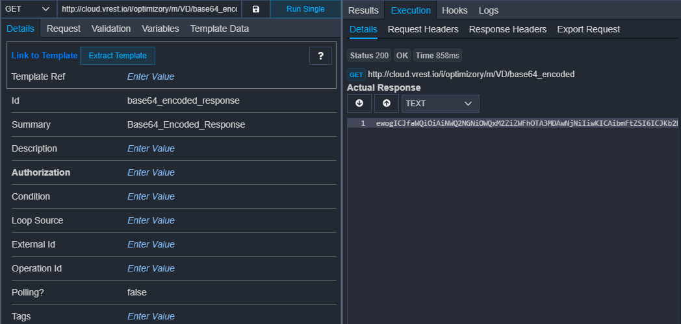Click the Link to Template link

coord(44,56)
